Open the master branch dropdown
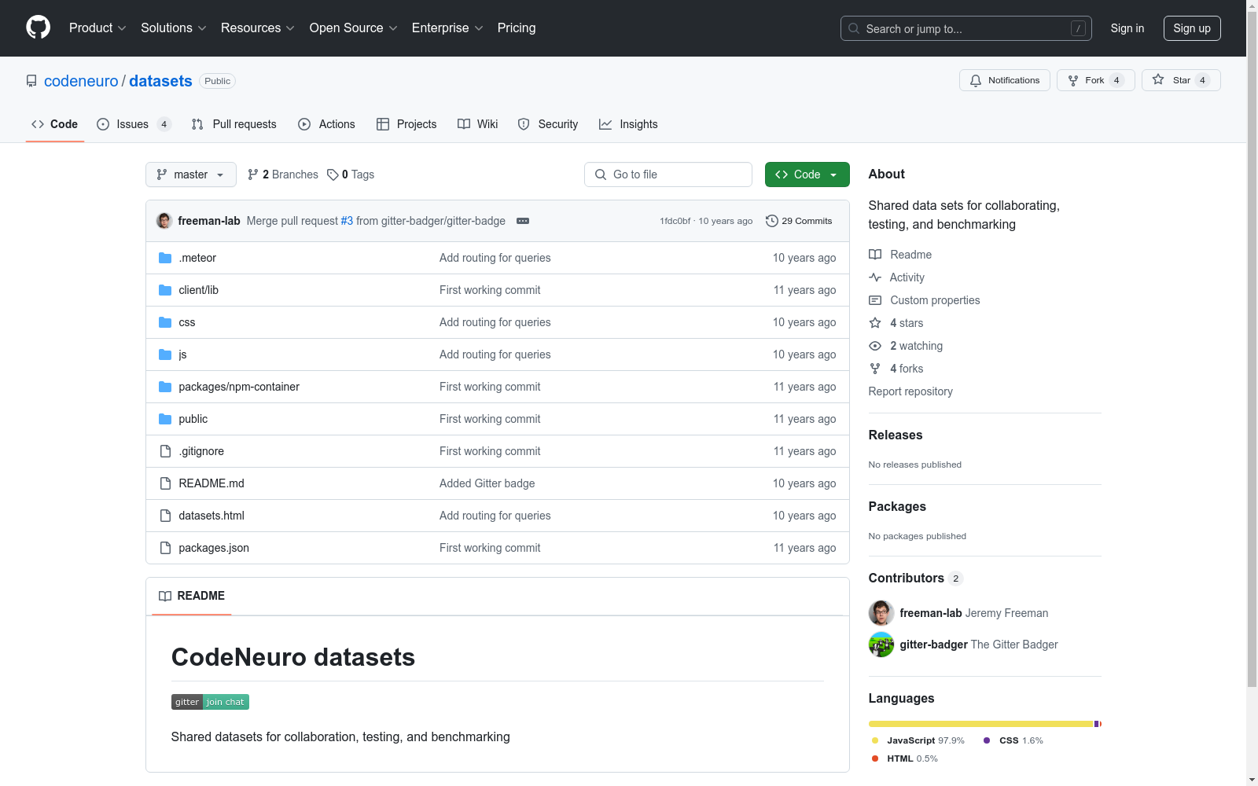This screenshot has height=786, width=1258. (x=191, y=174)
